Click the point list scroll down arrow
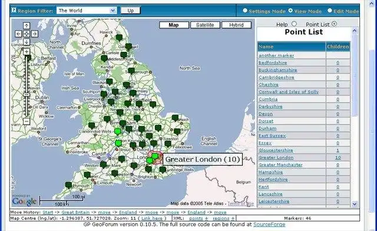 point(354,204)
